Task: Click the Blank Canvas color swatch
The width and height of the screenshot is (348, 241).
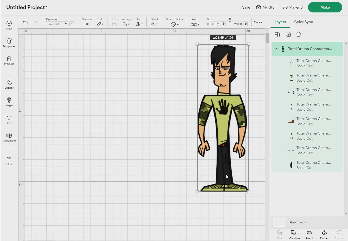Action: 280,222
